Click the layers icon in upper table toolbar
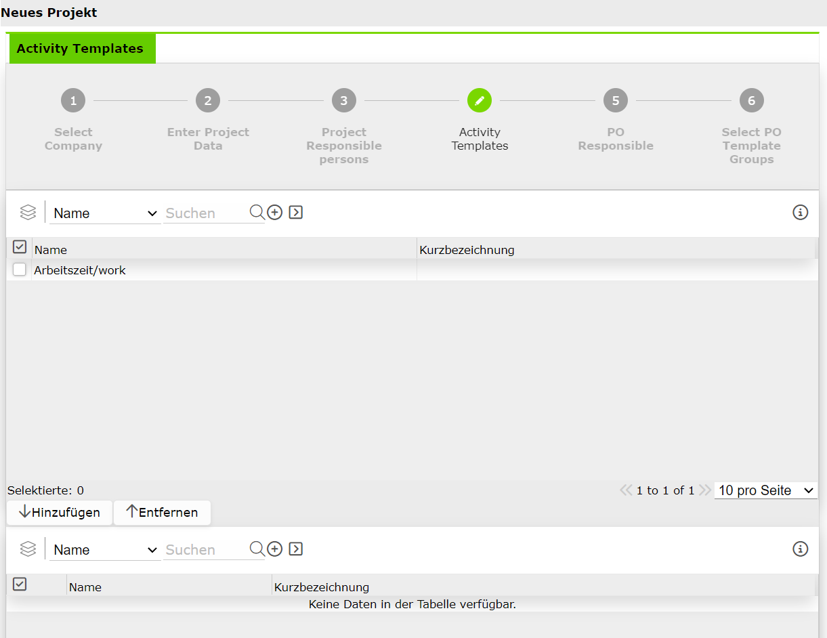 28,213
